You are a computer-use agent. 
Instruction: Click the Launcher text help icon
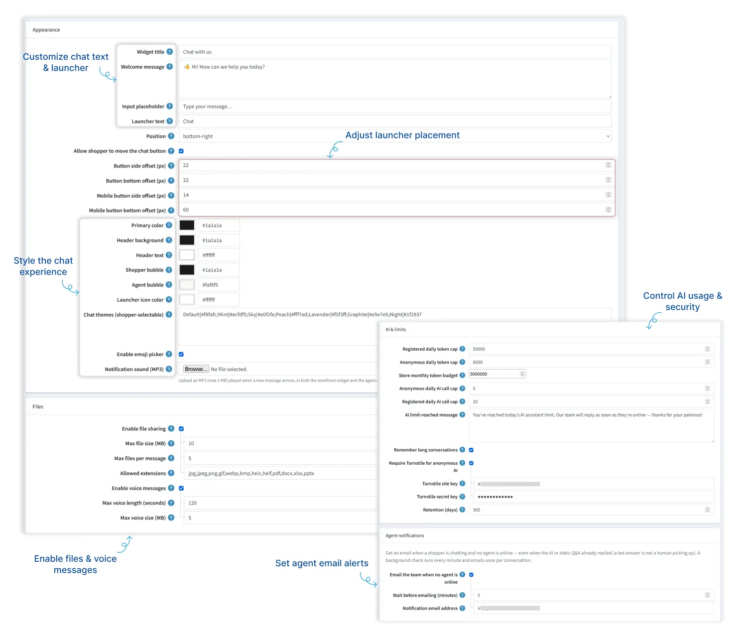point(169,121)
